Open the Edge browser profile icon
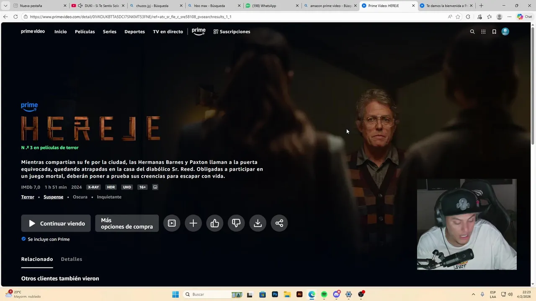 499,17
